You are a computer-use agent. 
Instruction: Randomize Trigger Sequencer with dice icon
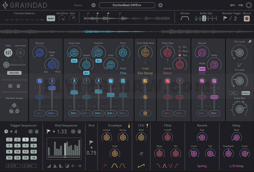point(30,132)
